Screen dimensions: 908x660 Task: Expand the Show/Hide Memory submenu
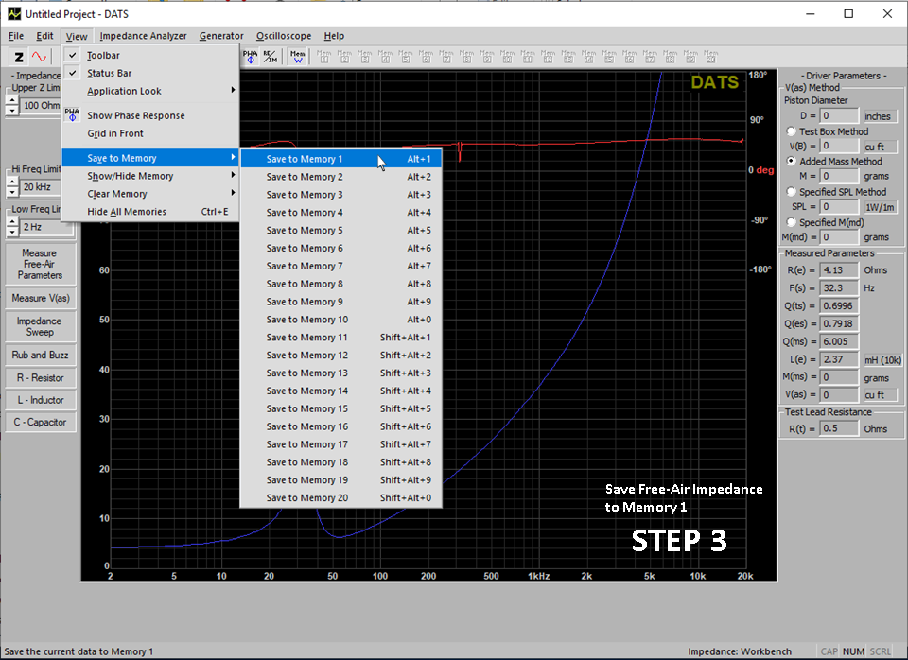tap(150, 176)
